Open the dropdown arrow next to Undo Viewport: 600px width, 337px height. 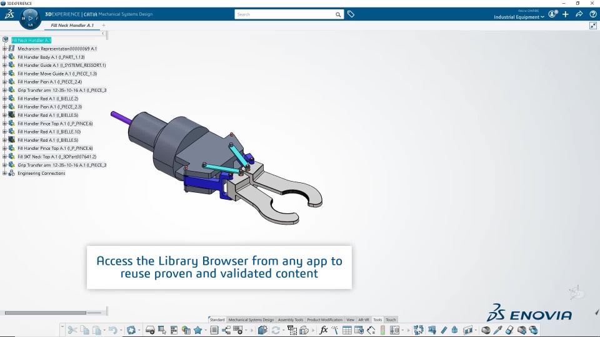[121, 330]
